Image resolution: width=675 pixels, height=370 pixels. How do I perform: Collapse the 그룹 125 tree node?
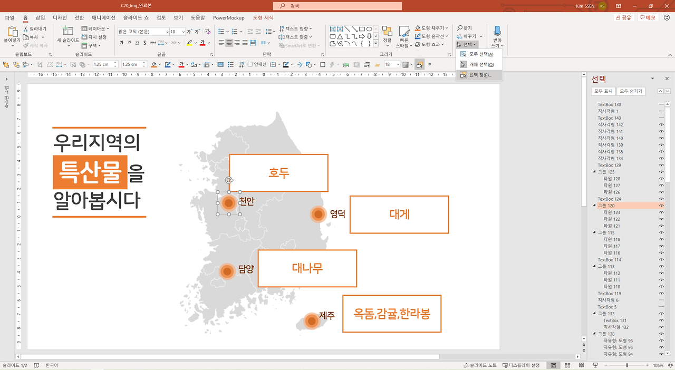point(594,172)
